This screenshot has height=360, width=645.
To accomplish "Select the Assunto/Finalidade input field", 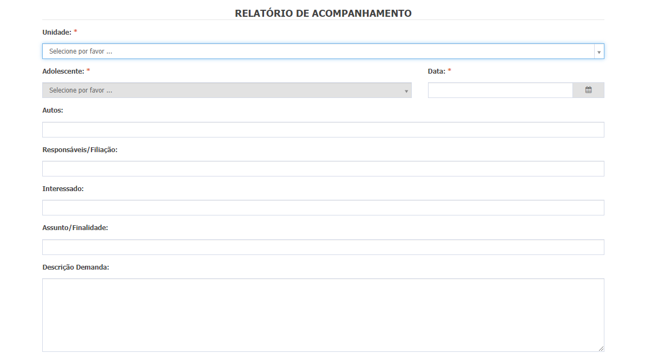I will point(323,247).
